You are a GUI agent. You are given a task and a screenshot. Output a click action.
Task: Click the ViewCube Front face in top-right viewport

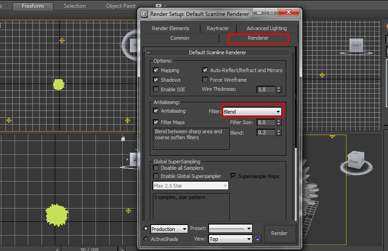point(356,45)
